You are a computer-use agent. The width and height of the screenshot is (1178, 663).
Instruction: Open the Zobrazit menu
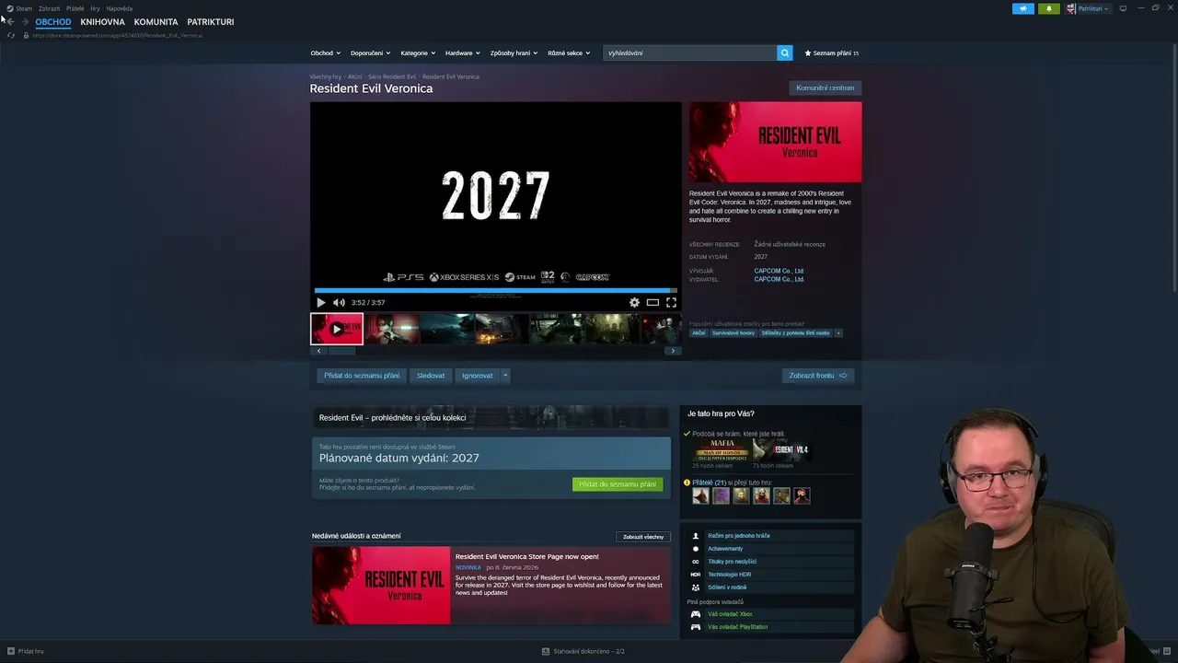click(x=49, y=8)
